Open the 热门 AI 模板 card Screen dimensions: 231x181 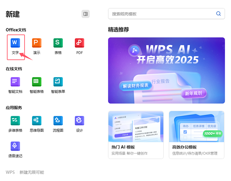point(136,135)
